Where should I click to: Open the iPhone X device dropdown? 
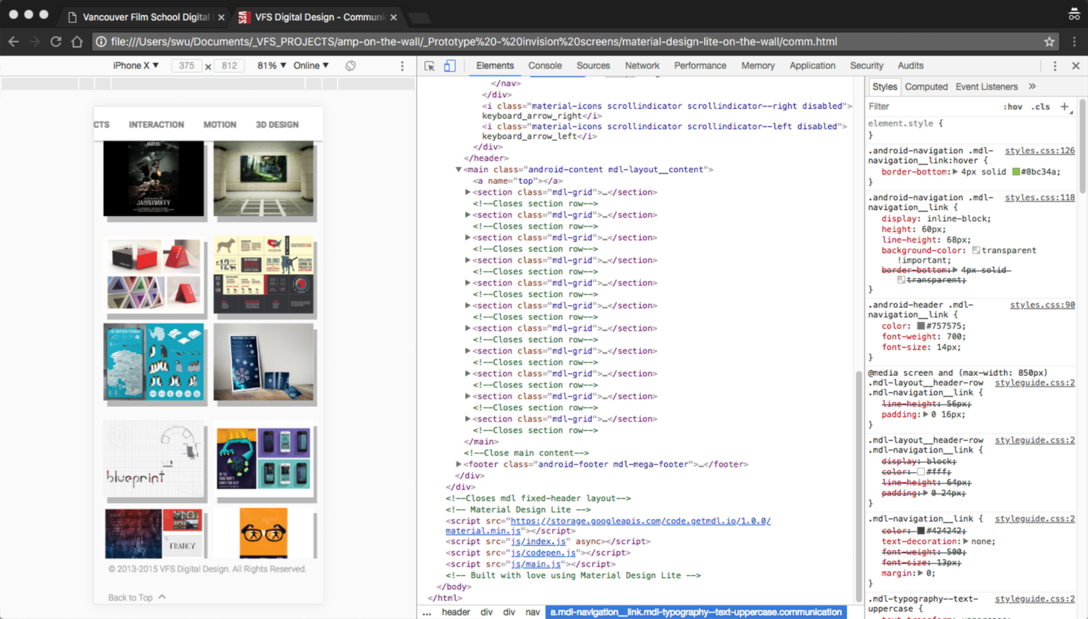(x=136, y=65)
